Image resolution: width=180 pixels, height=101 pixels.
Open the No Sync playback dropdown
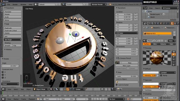(x=116, y=99)
